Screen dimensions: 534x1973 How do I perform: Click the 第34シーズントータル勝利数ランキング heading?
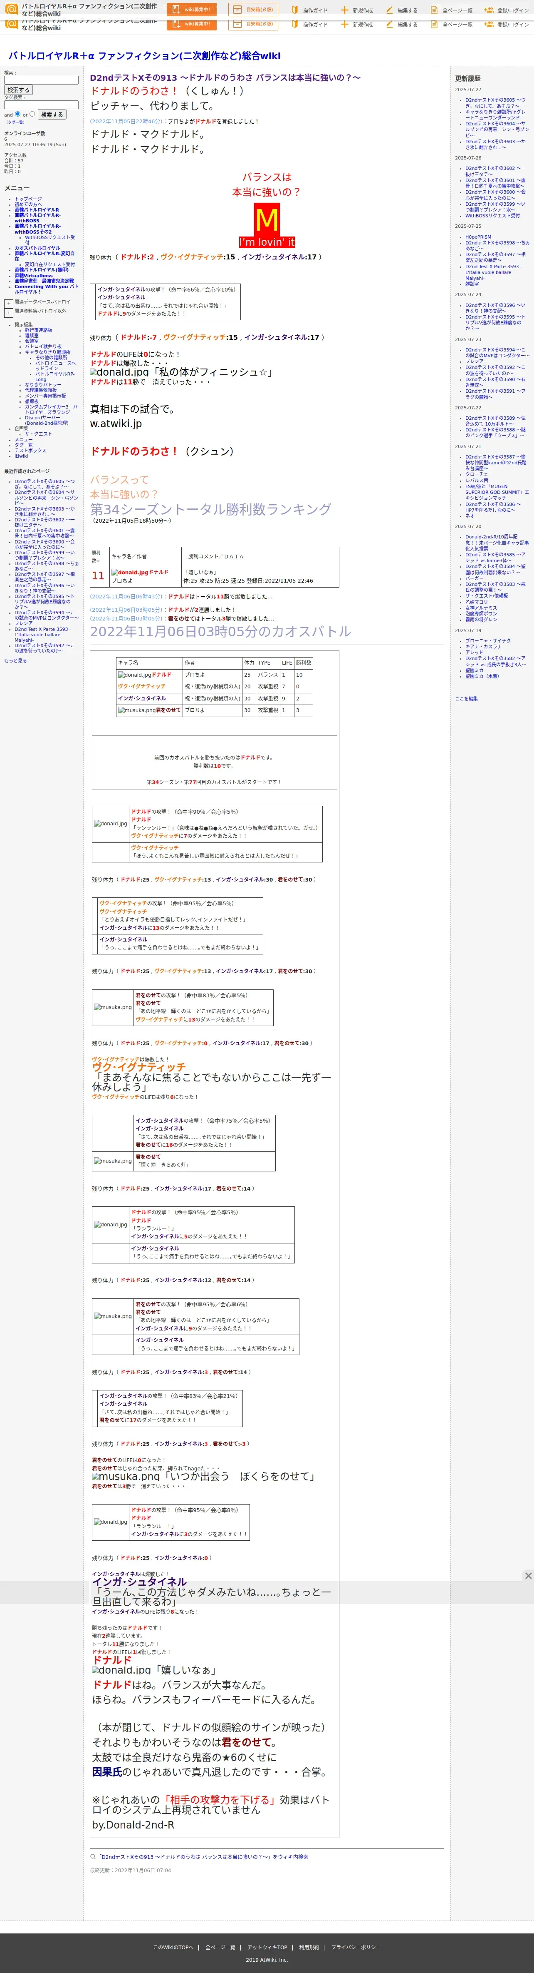(210, 509)
